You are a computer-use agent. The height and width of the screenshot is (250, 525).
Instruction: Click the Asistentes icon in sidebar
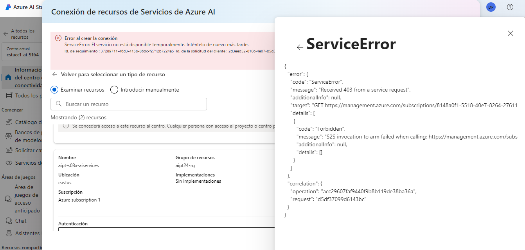pos(8,233)
